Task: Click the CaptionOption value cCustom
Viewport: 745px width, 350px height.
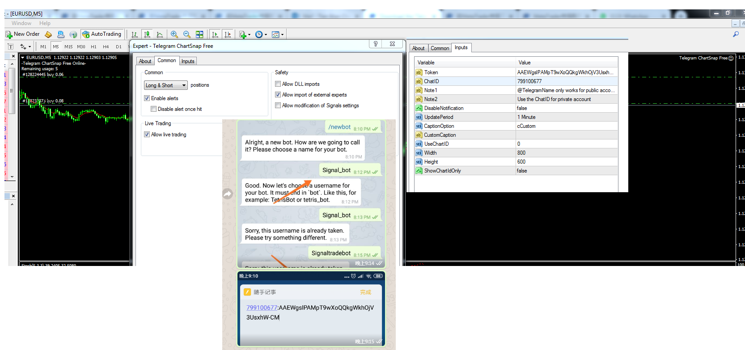Action: point(567,126)
